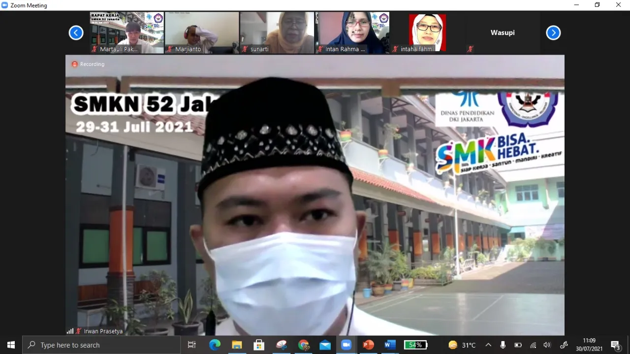Screen dimensions: 630x354
Task: Expand the hidden system tray icons
Action: 488,345
